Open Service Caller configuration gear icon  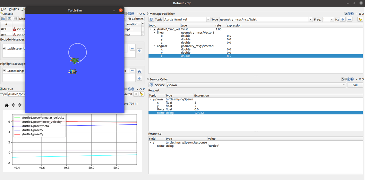tap(346, 79)
